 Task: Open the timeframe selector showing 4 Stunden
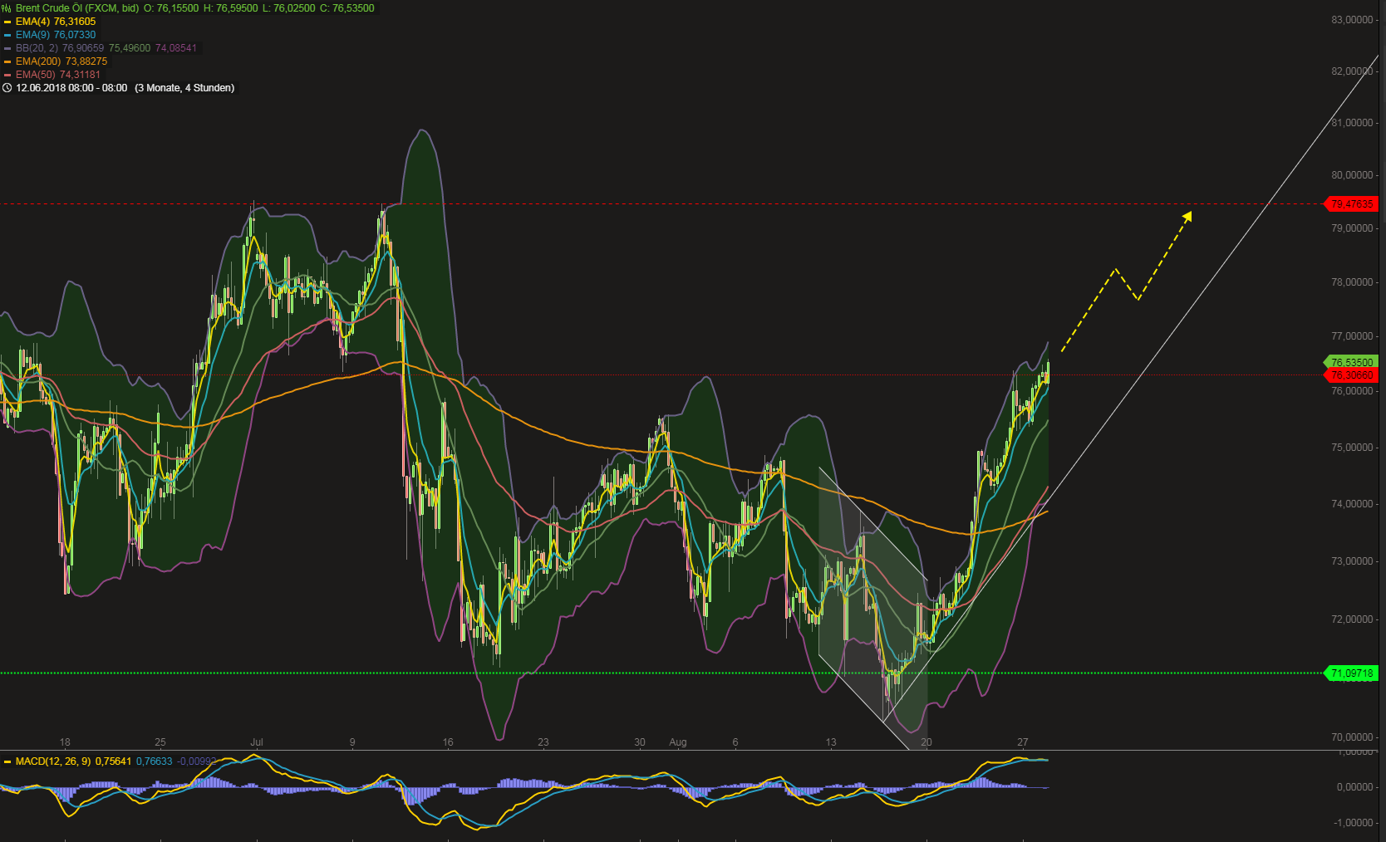pos(207,87)
